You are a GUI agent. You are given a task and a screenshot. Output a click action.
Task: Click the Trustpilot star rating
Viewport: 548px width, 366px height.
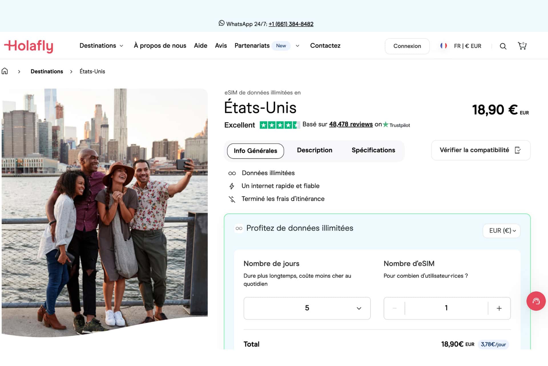pos(279,125)
